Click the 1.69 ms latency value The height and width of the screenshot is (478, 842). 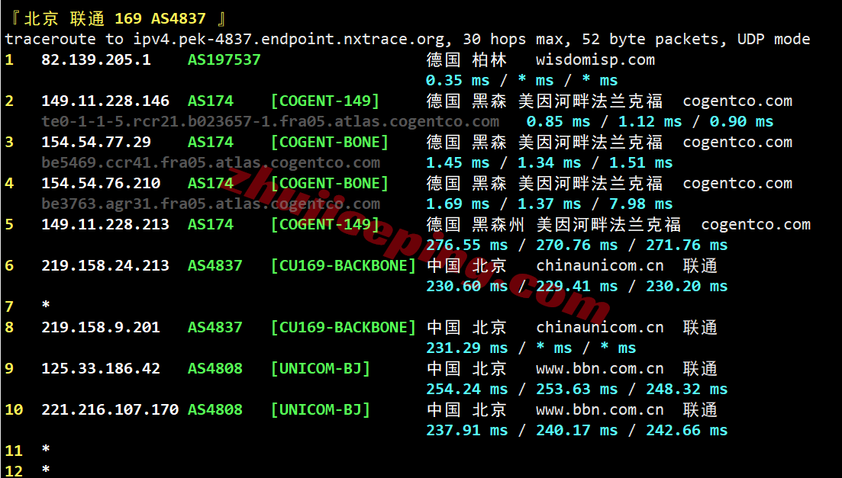[457, 204]
